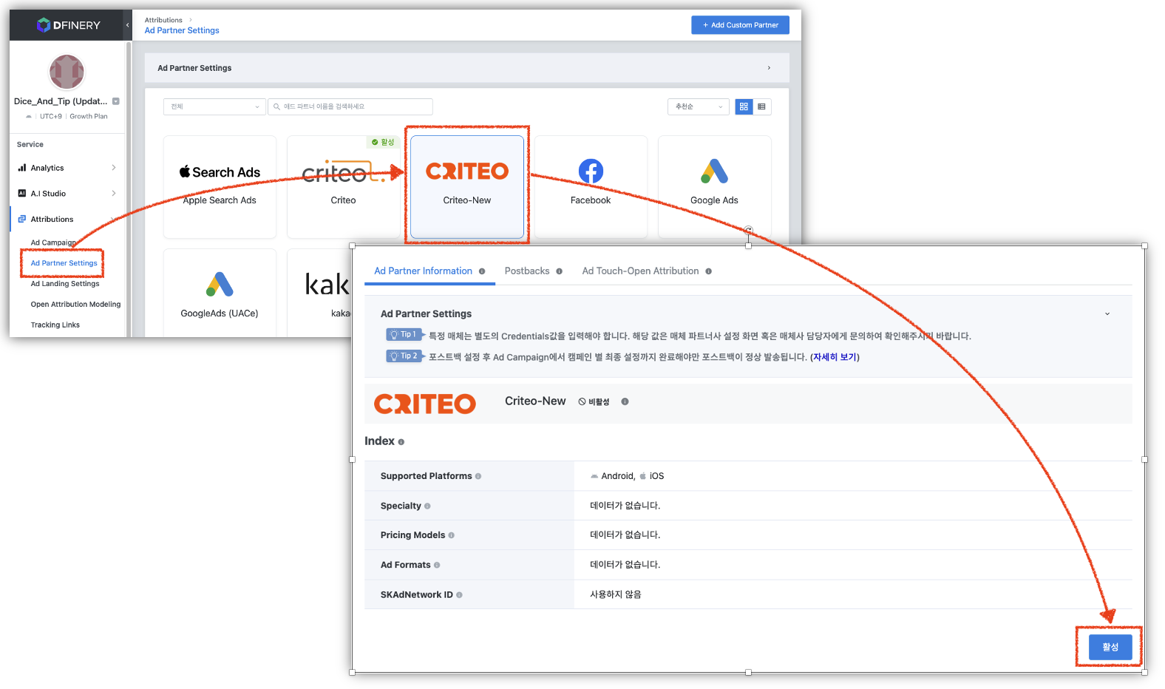Open the 자세히 보기 link
This screenshot has height=689, width=1165.
click(835, 357)
